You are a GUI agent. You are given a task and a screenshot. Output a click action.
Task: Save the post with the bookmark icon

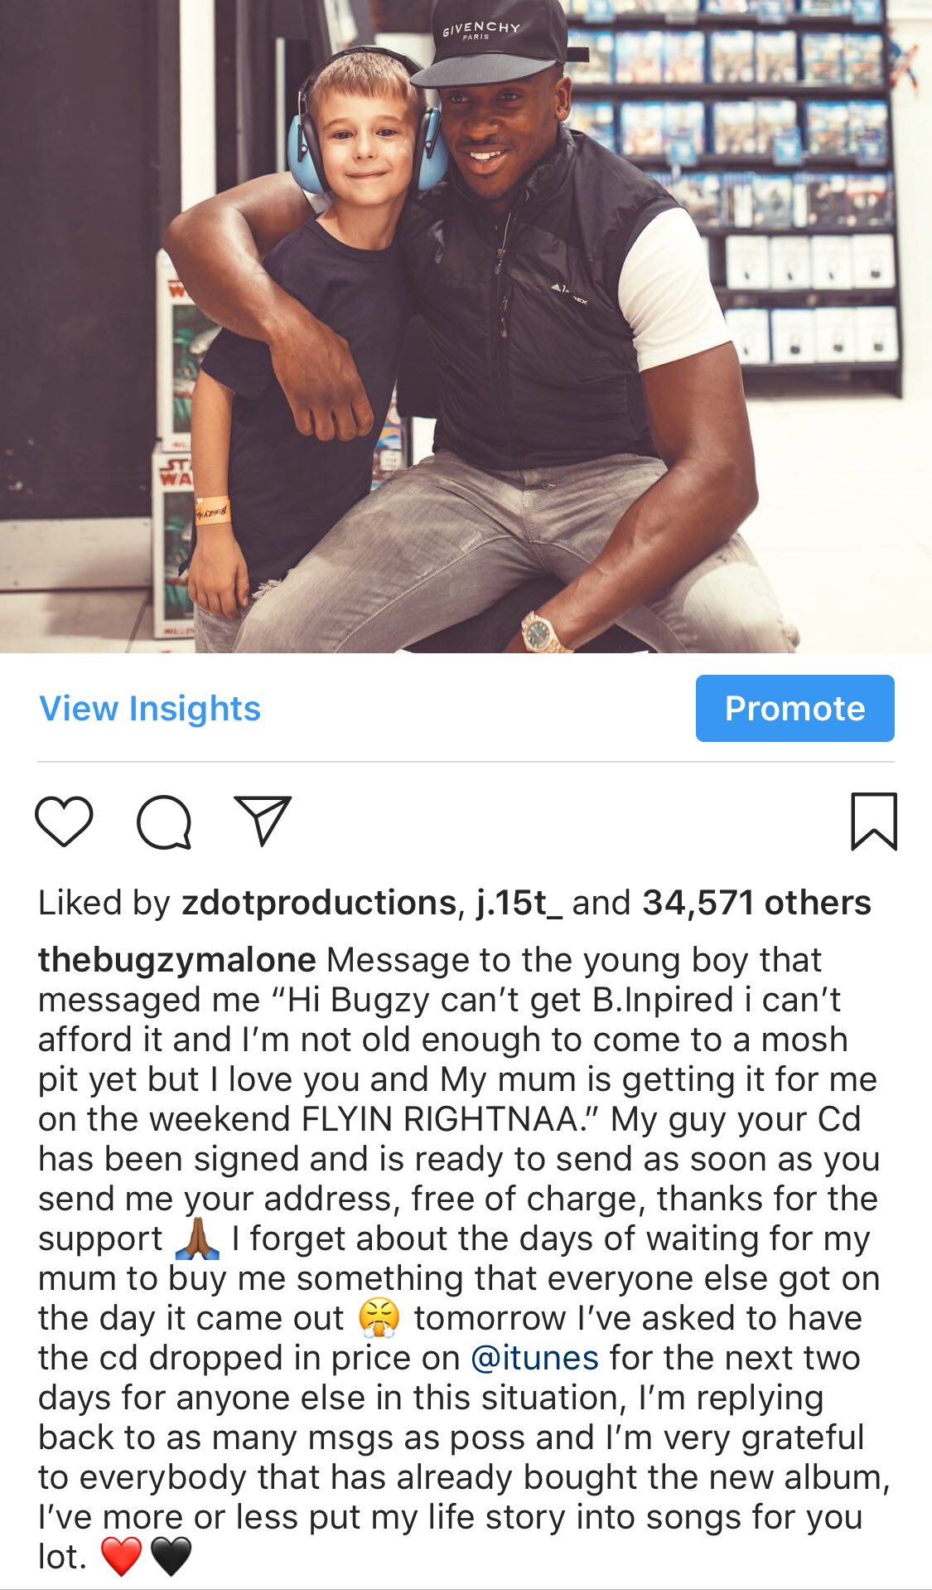[874, 821]
